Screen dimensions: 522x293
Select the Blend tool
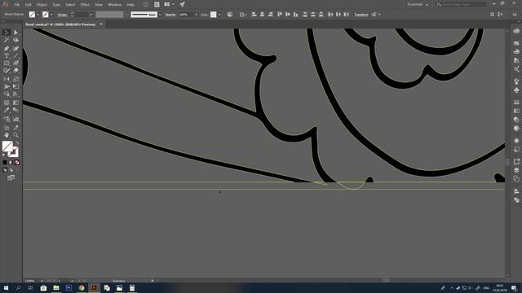[x=15, y=111]
